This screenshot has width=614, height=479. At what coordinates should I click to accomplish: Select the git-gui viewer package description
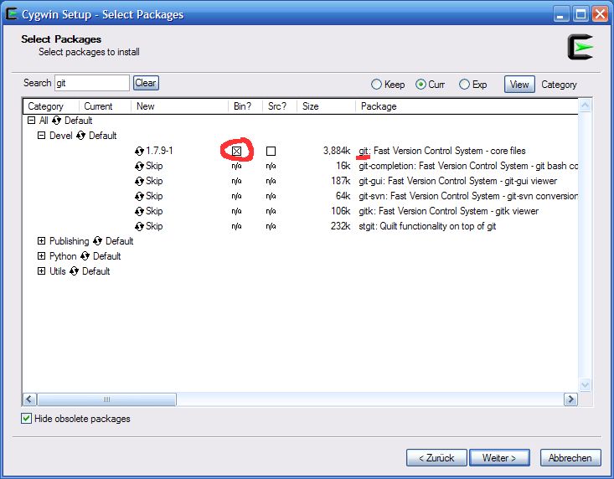click(x=457, y=181)
